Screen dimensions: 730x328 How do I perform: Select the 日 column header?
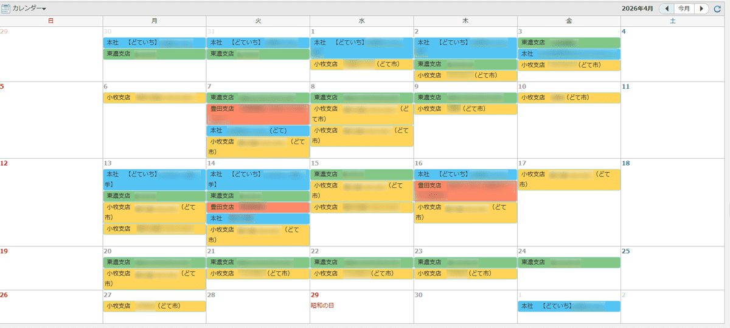tap(51, 21)
